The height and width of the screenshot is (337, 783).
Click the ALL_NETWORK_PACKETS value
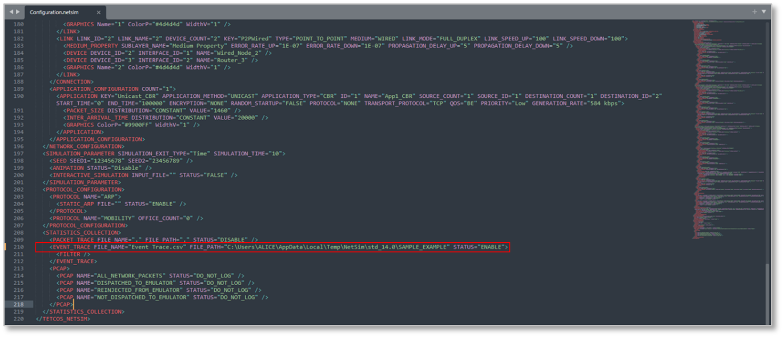point(131,276)
